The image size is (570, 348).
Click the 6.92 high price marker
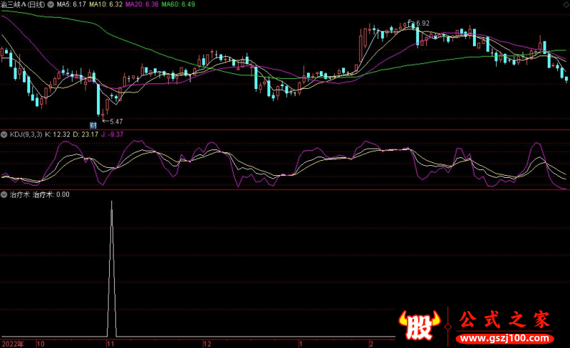click(x=422, y=23)
